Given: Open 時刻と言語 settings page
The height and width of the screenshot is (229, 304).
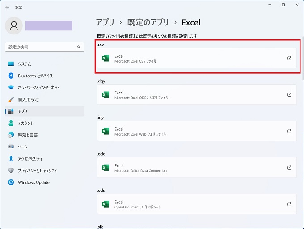Looking at the screenshot, I should click(45, 135).
